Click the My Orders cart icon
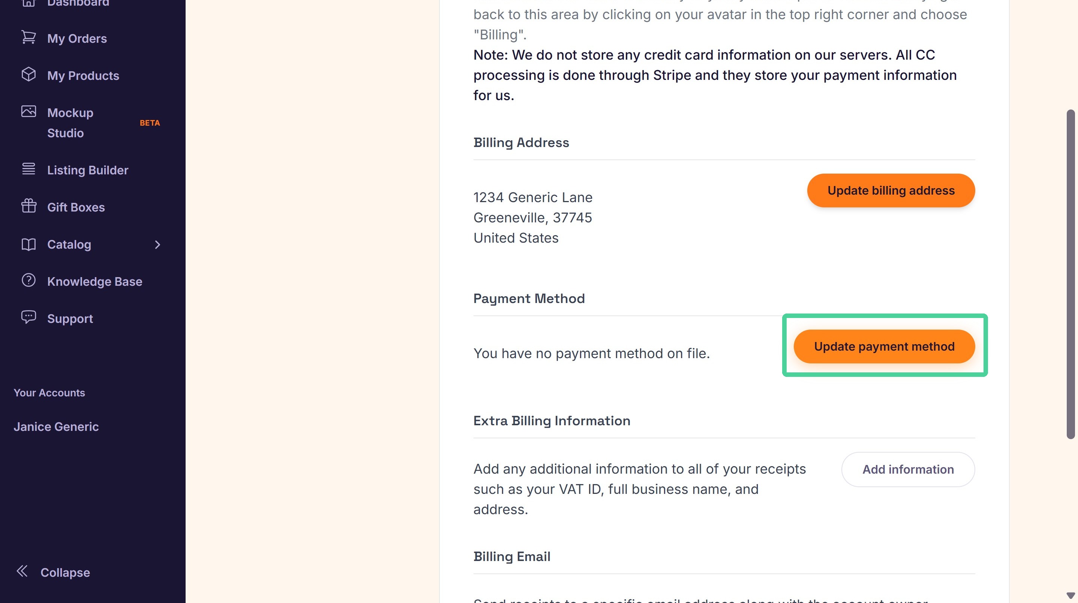Screen dimensions: 1078x603 [x=28, y=37]
